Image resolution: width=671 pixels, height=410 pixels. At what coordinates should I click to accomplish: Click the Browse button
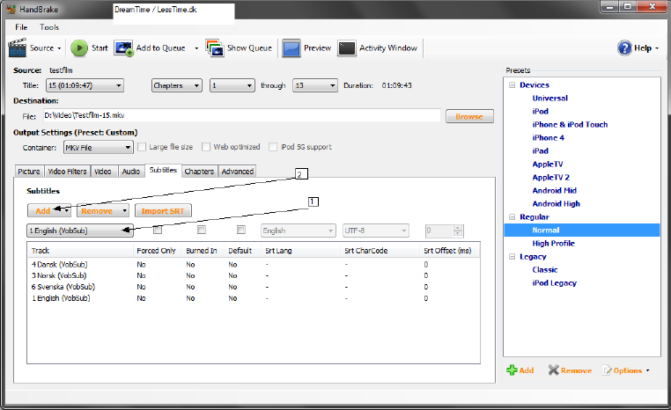pos(469,116)
